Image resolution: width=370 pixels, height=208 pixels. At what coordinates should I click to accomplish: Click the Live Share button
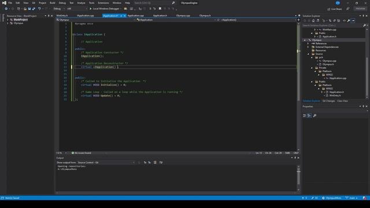click(335, 9)
